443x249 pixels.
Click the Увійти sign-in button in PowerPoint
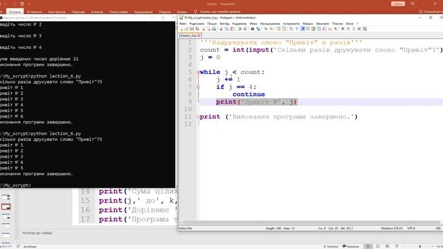pyautogui.click(x=398, y=3)
